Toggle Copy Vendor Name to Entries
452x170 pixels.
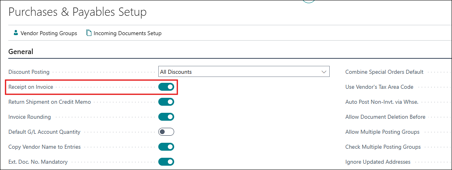[x=166, y=147]
